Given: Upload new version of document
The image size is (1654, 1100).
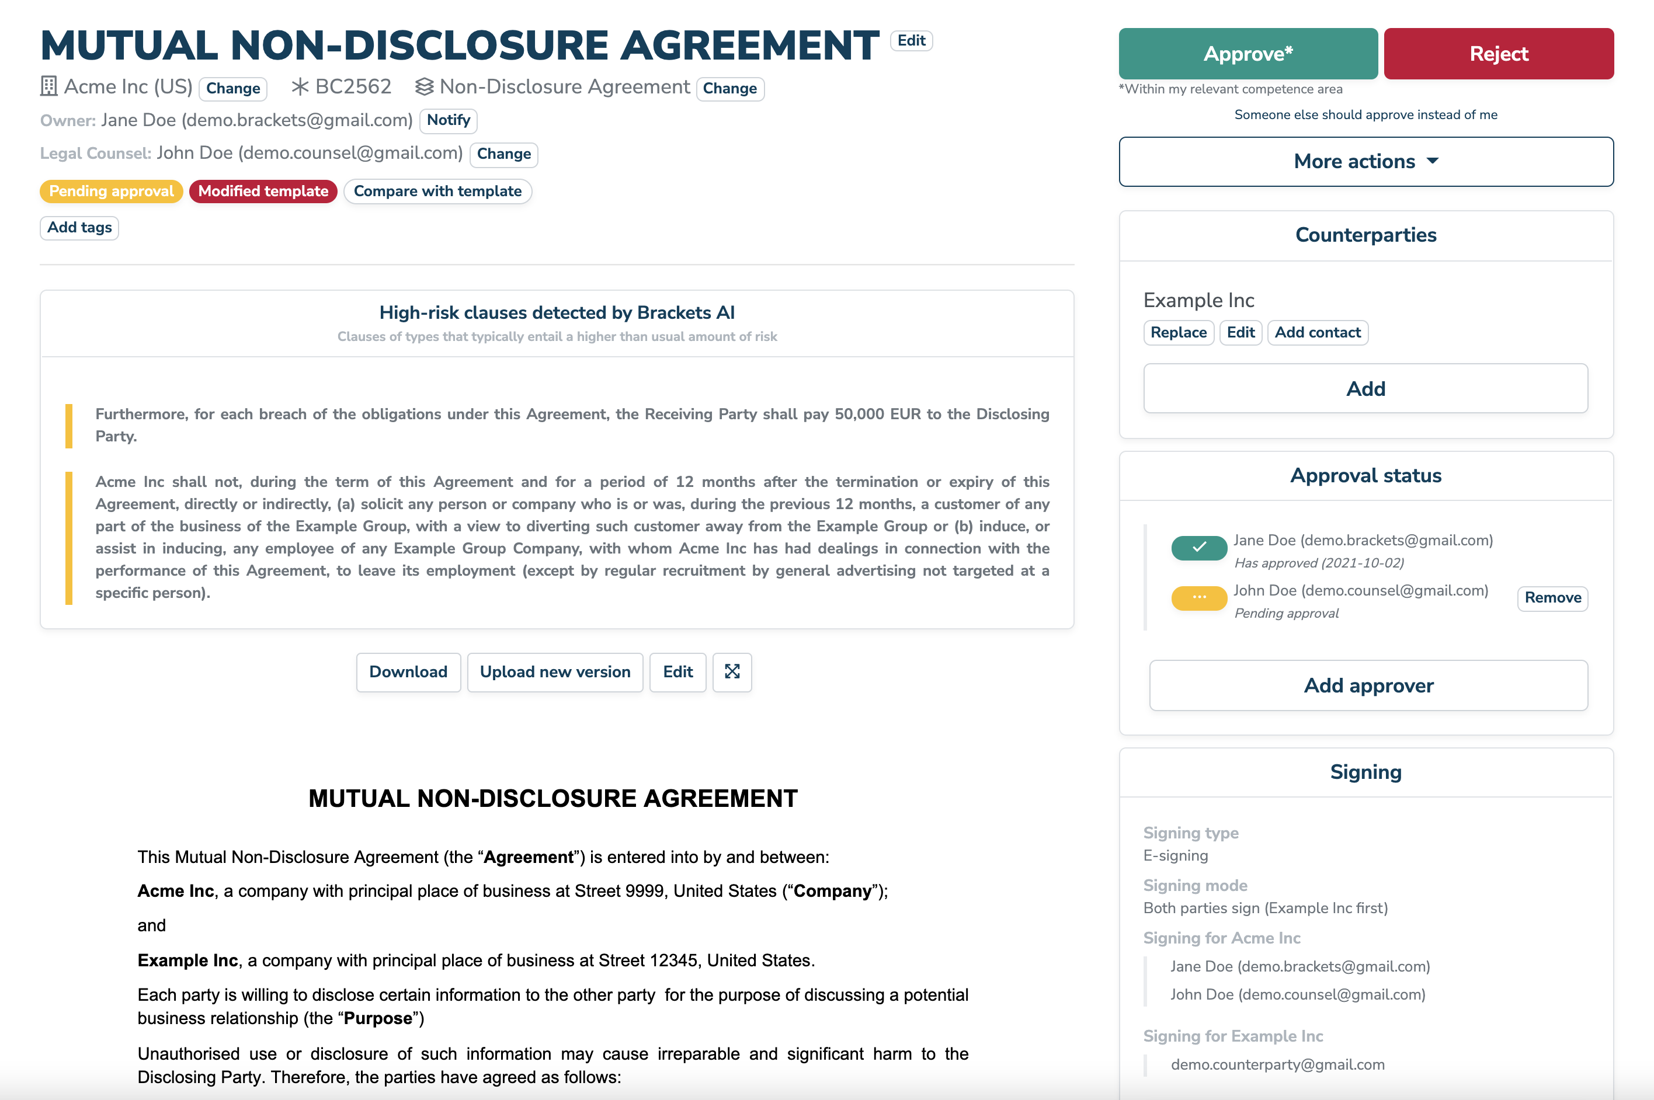Looking at the screenshot, I should (x=554, y=671).
